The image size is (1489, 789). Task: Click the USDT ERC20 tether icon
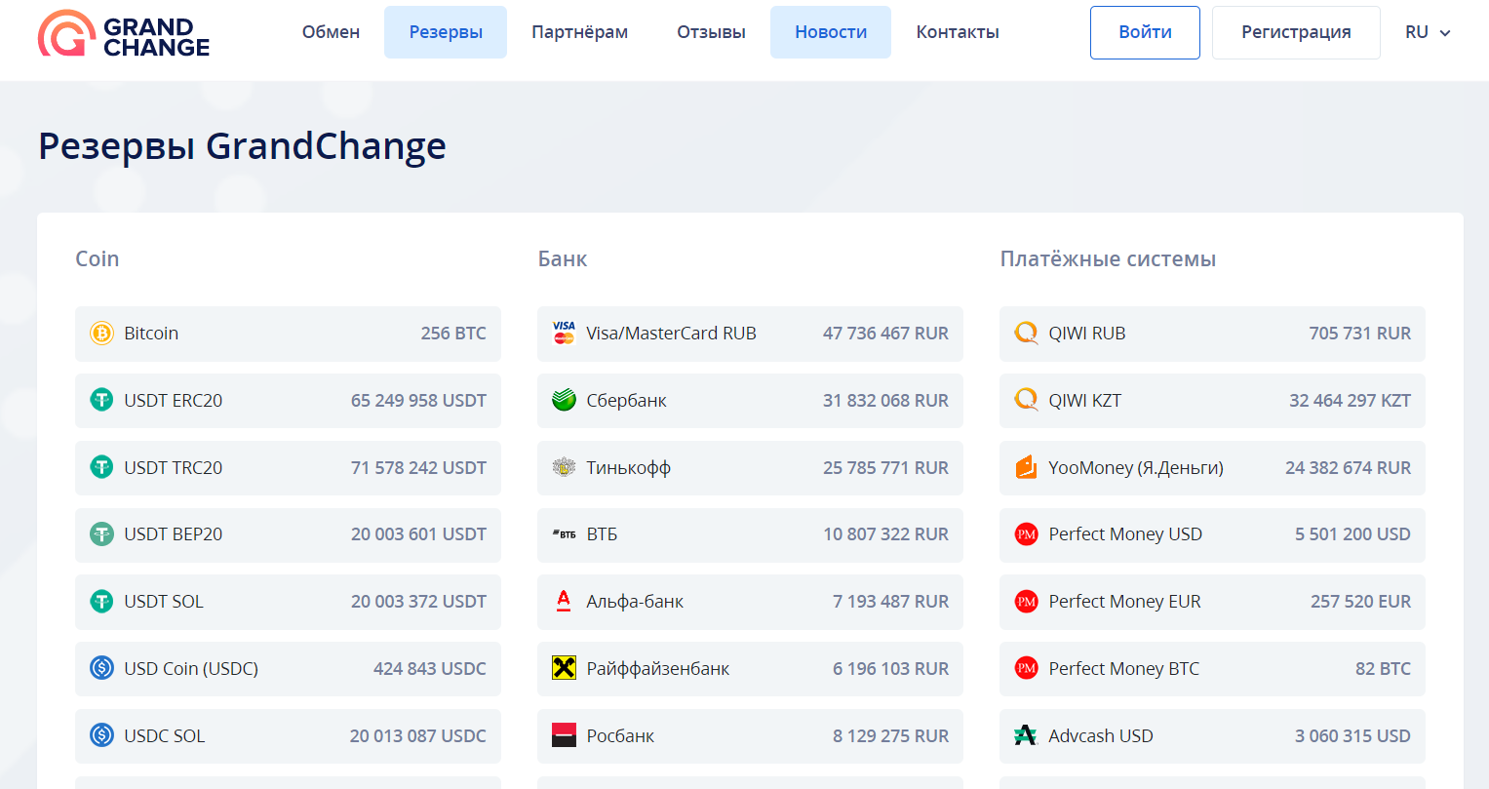pos(101,400)
